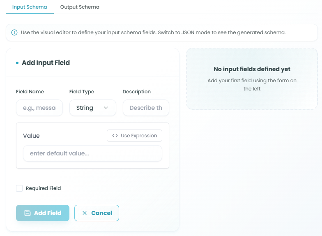Click the info icon in the banner
This screenshot has width=322, height=236.
(14, 32)
